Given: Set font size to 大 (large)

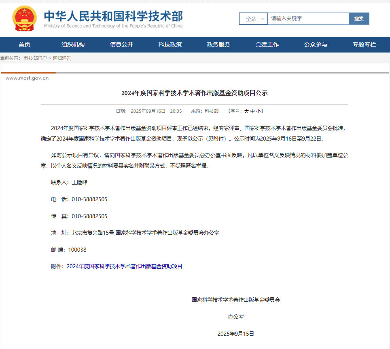Looking at the screenshot, I should tap(246, 111).
